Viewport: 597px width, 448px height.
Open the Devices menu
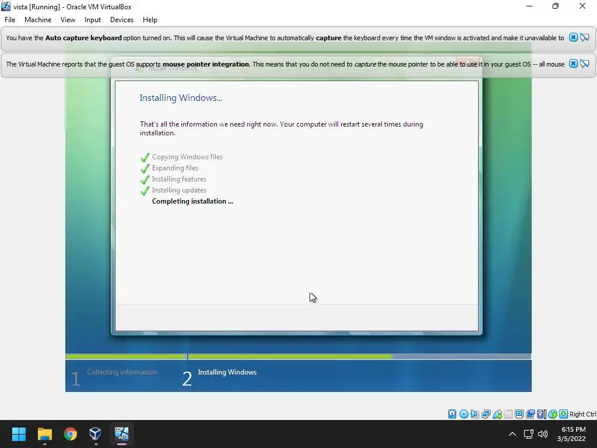point(122,19)
